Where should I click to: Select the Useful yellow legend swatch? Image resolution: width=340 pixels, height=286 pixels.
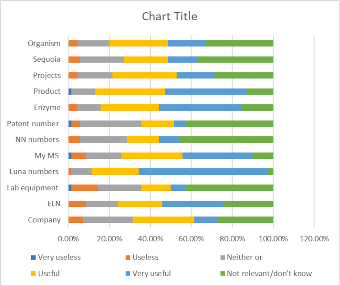pyautogui.click(x=34, y=273)
